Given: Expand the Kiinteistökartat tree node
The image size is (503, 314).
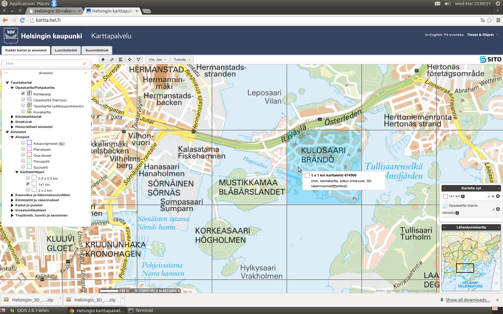Looking at the screenshot, I should point(12,117).
